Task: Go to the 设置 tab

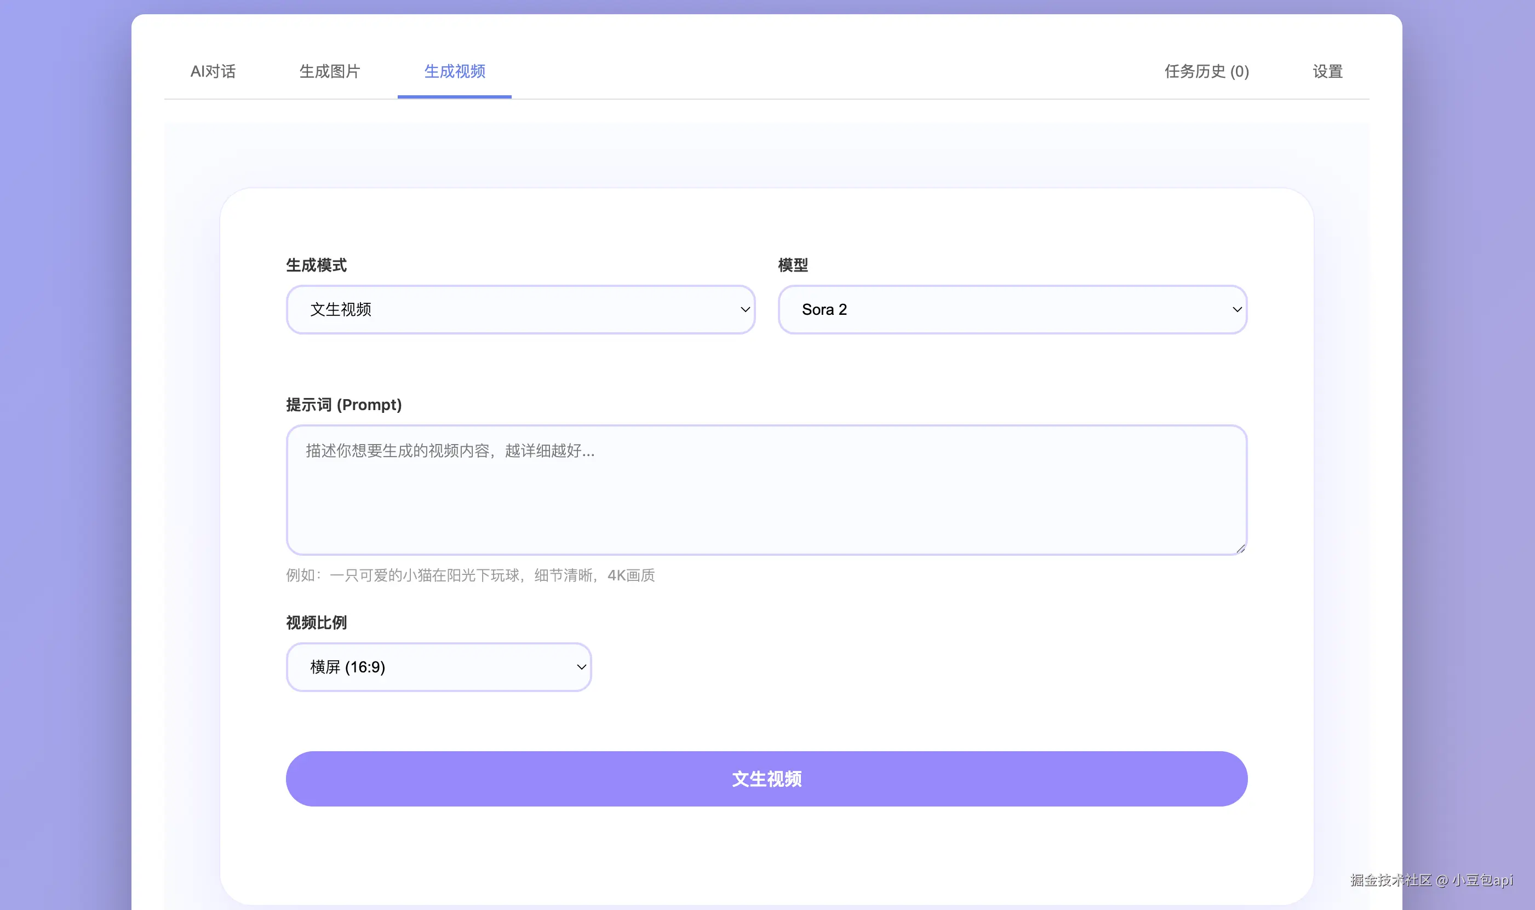Action: [x=1327, y=72]
